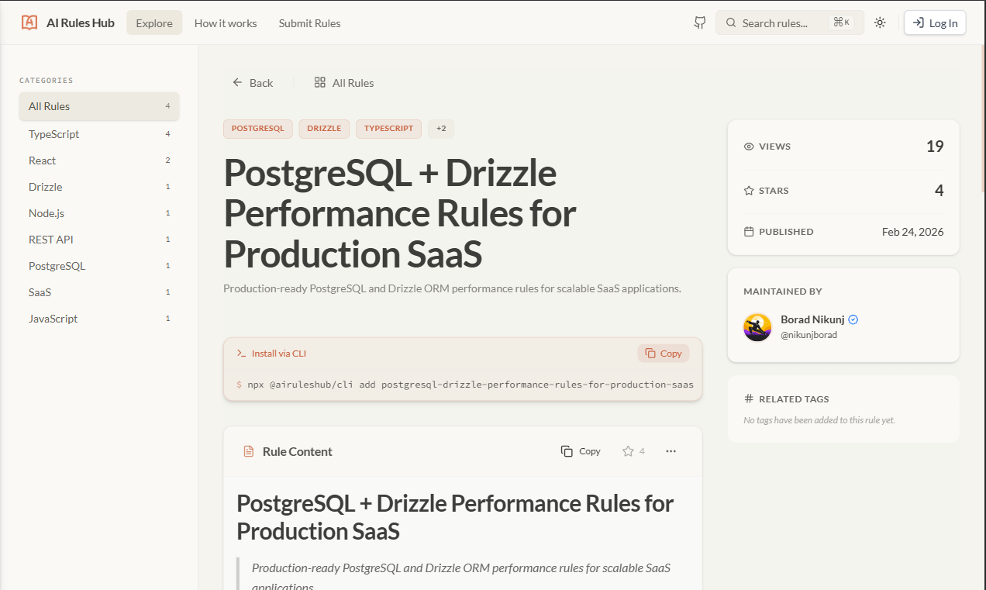Visit the @nikunjborad profile link

[808, 334]
